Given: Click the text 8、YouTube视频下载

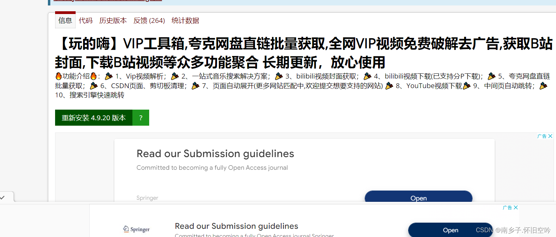Looking at the screenshot, I should coord(429,86).
